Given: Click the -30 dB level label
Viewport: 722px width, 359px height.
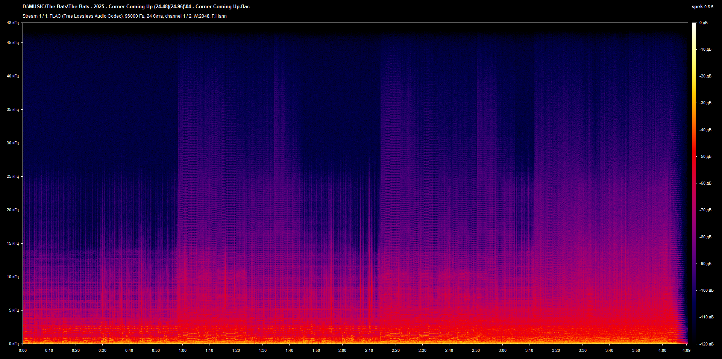Looking at the screenshot, I should 705,103.
